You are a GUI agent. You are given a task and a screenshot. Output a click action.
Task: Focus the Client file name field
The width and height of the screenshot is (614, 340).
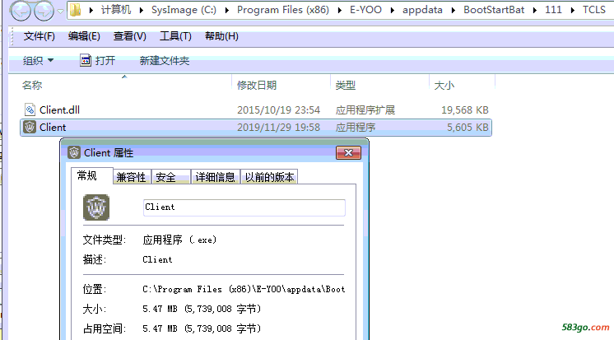(x=244, y=207)
